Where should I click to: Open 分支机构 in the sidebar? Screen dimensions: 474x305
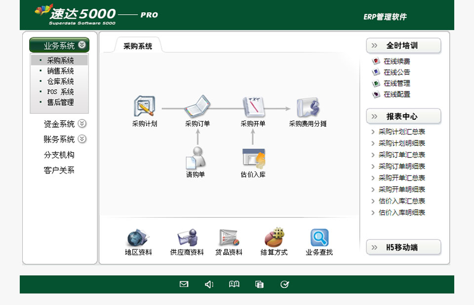click(59, 155)
